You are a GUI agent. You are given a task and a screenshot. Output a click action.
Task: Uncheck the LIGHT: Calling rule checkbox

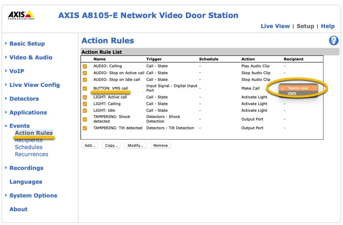pyautogui.click(x=85, y=104)
